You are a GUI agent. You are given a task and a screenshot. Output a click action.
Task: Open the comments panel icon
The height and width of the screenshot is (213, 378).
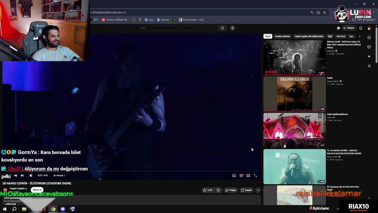click(x=369, y=47)
